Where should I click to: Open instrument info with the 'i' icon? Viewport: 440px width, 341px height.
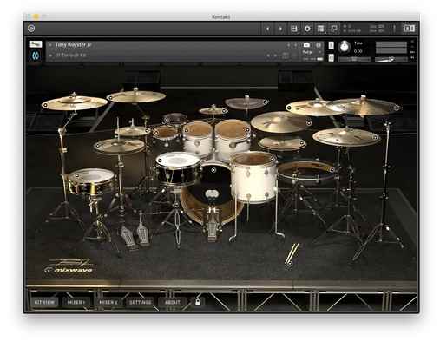click(319, 45)
